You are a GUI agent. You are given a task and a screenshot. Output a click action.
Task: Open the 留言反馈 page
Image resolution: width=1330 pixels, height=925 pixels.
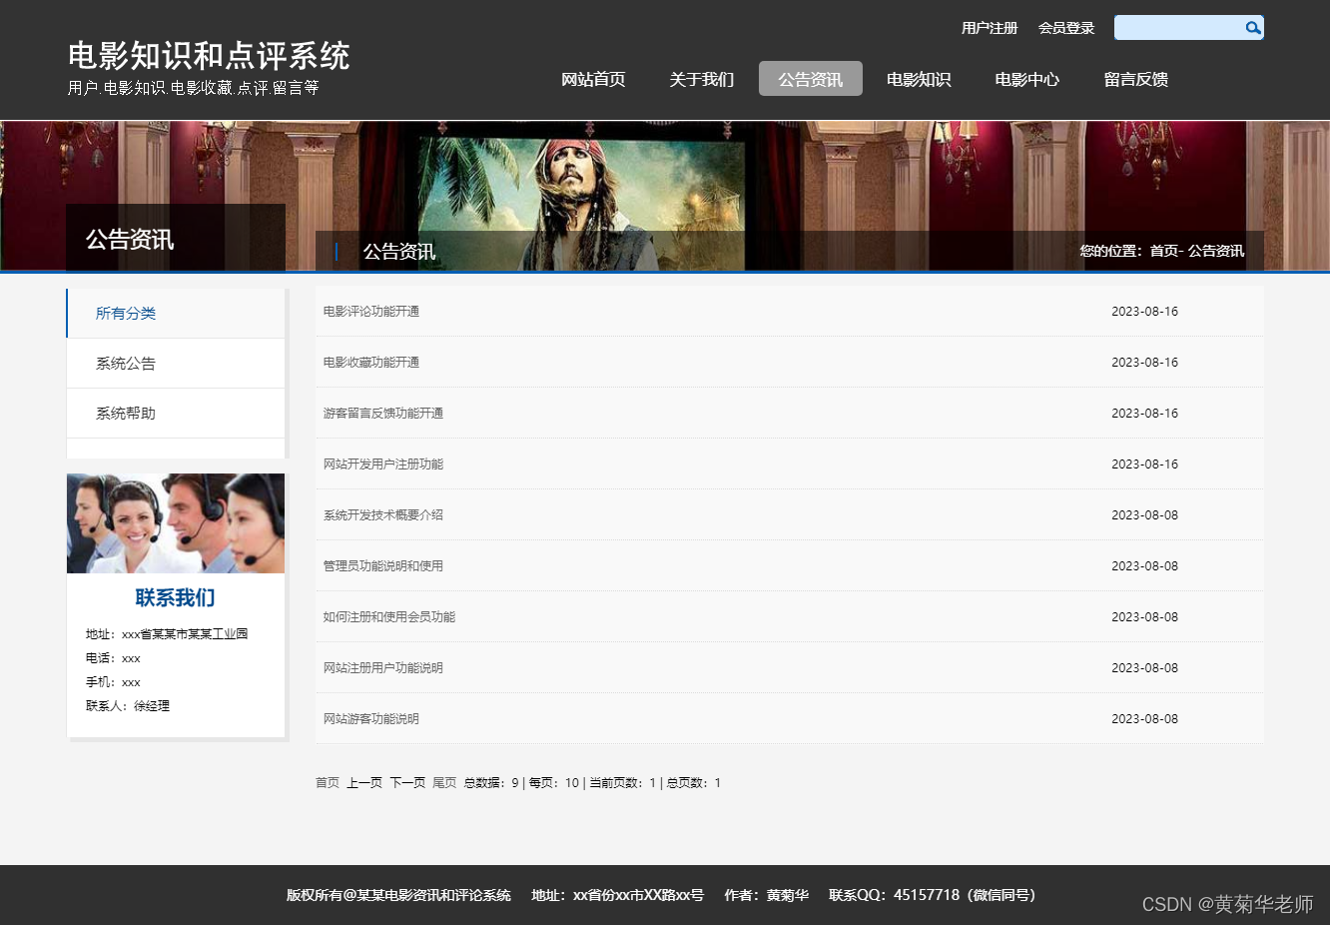(1135, 78)
